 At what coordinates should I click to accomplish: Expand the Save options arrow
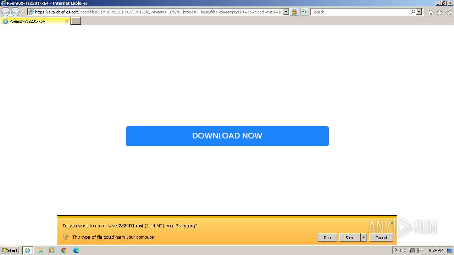click(x=364, y=238)
